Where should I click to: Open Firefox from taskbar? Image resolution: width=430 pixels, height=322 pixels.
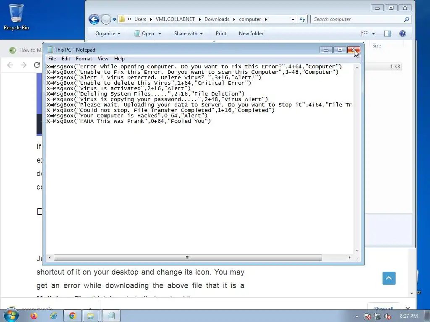pos(34,316)
